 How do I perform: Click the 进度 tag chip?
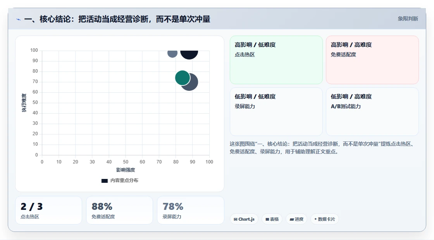point(296,219)
